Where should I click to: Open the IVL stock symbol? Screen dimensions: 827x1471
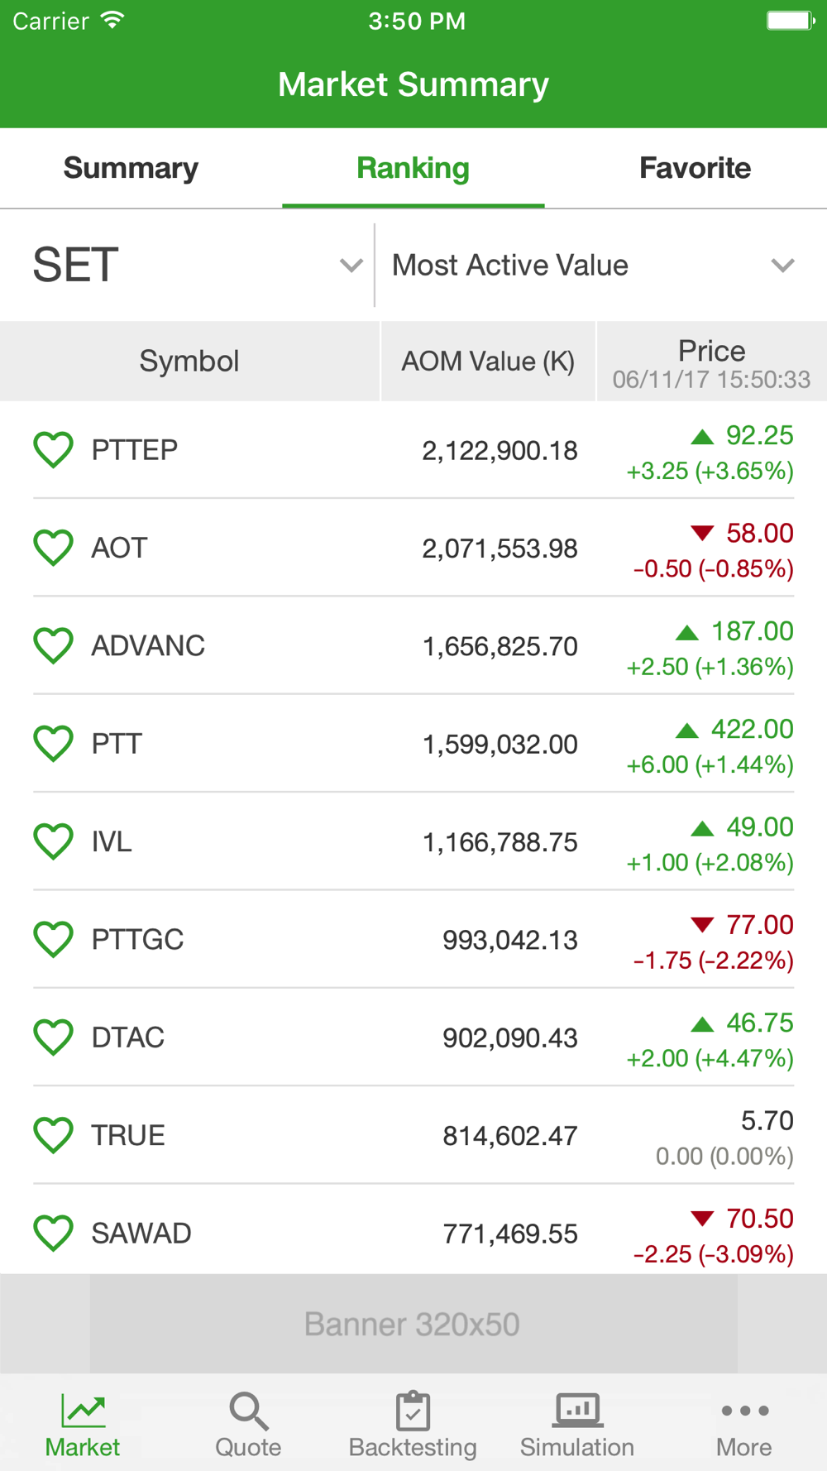[x=112, y=841]
